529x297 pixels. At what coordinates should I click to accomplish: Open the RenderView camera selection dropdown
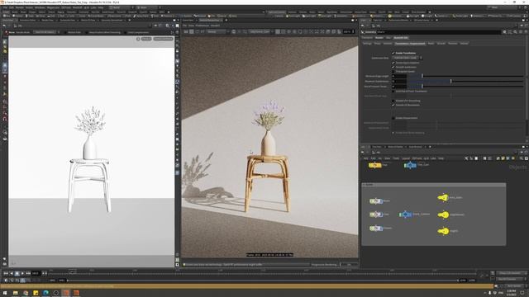click(261, 31)
